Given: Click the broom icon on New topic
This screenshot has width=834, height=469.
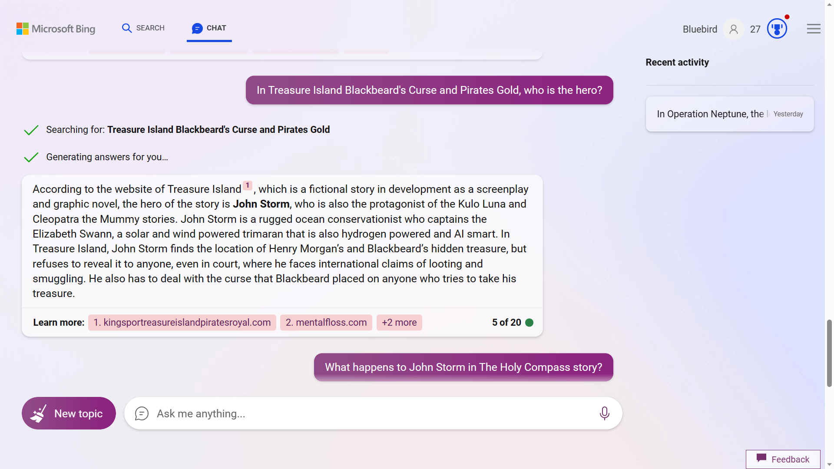Looking at the screenshot, I should [38, 413].
